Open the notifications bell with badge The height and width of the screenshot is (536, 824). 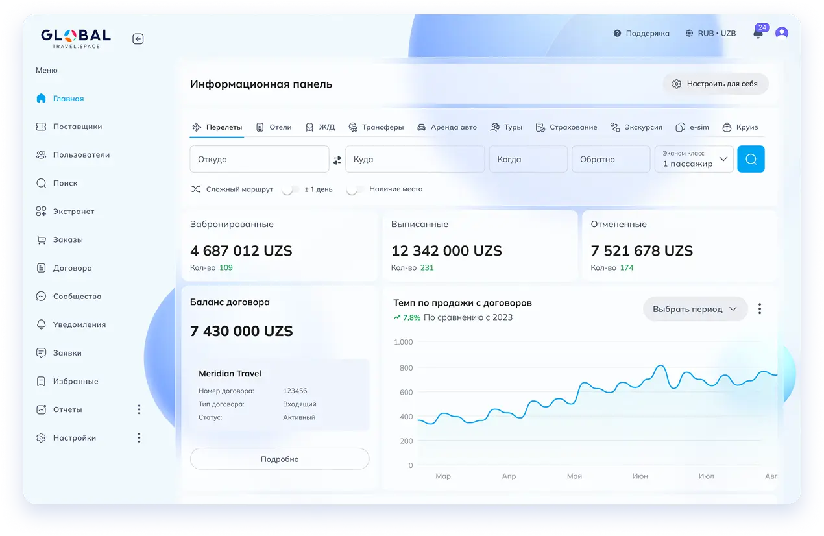pyautogui.click(x=758, y=34)
